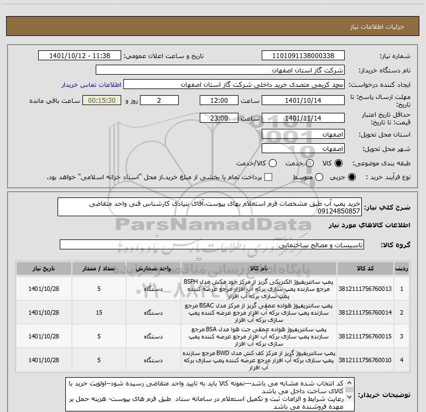Viewport: 426px width, 412px height.
Task: Click the کد کالا column header
Action: pos(365,269)
